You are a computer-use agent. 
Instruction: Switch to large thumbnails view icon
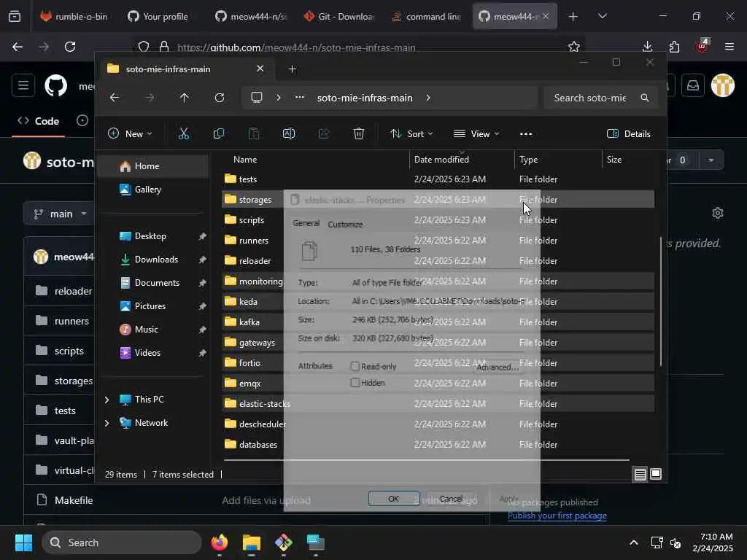click(656, 474)
